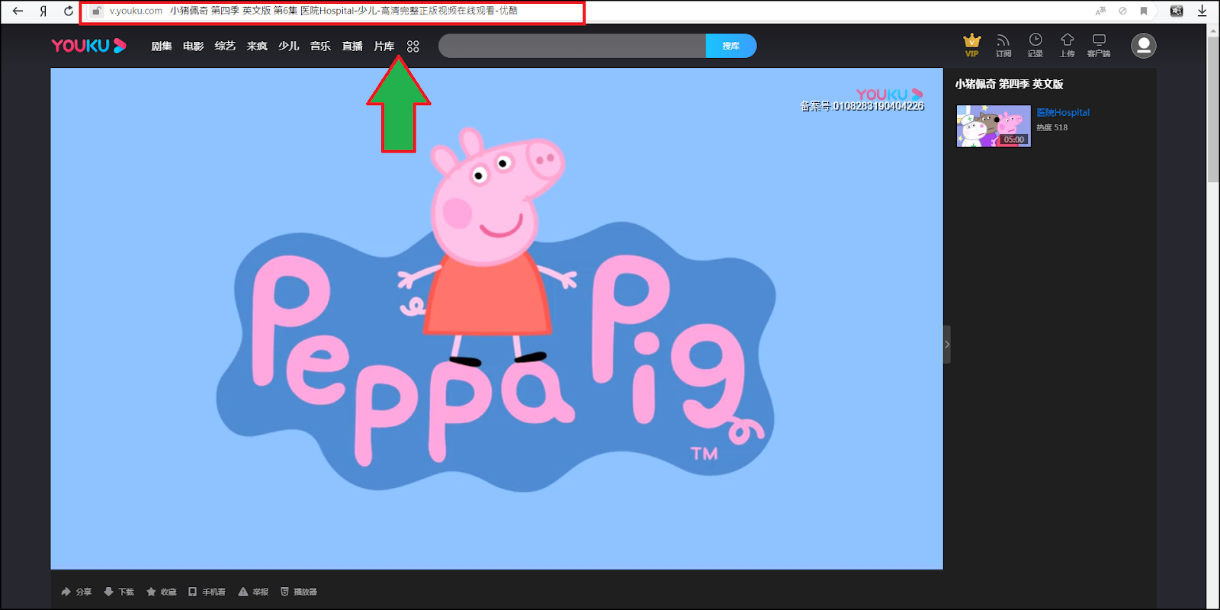The width and height of the screenshot is (1220, 610).
Task: Click 手机看 to watch on phone
Action: 207,592
